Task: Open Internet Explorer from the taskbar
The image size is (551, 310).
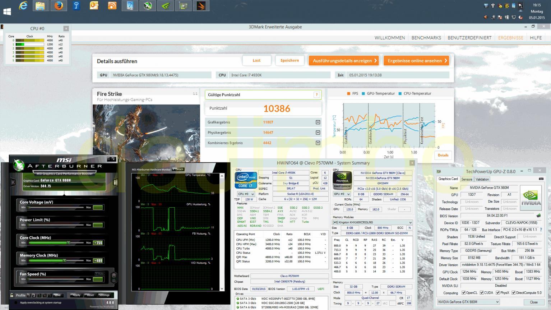Action: pos(23,6)
